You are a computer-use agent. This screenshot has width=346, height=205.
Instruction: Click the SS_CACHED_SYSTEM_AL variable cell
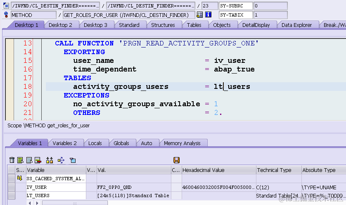[56, 179]
